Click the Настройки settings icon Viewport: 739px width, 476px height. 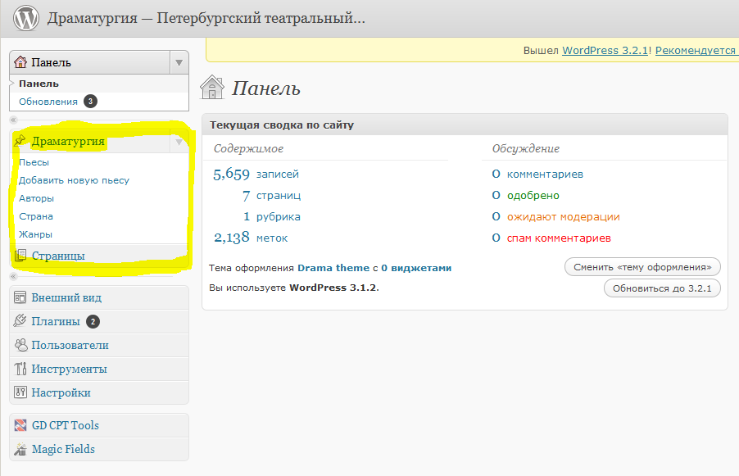tap(20, 392)
